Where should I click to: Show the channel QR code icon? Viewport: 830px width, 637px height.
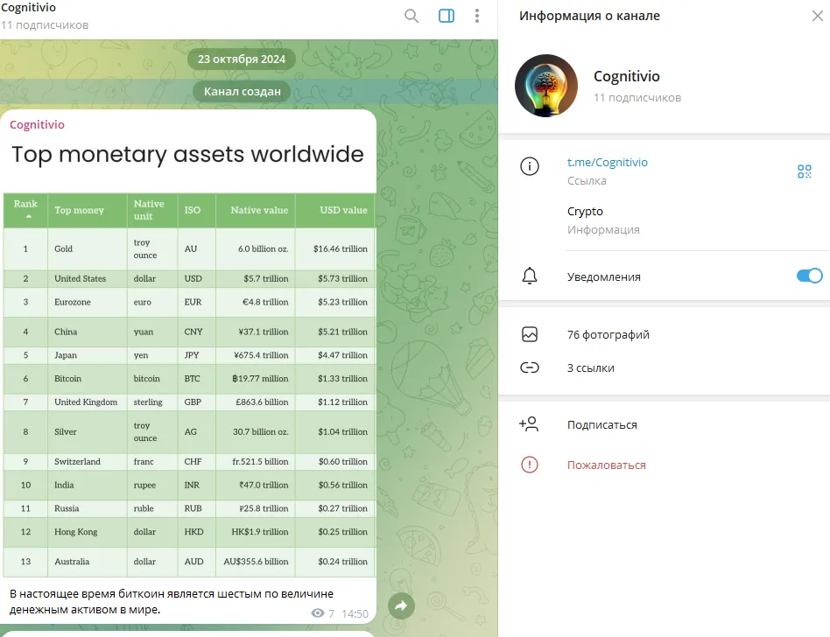point(804,171)
